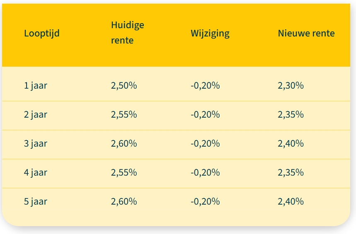356x234 pixels.
Task: Click the 1 jaar row label
Action: coord(35,86)
